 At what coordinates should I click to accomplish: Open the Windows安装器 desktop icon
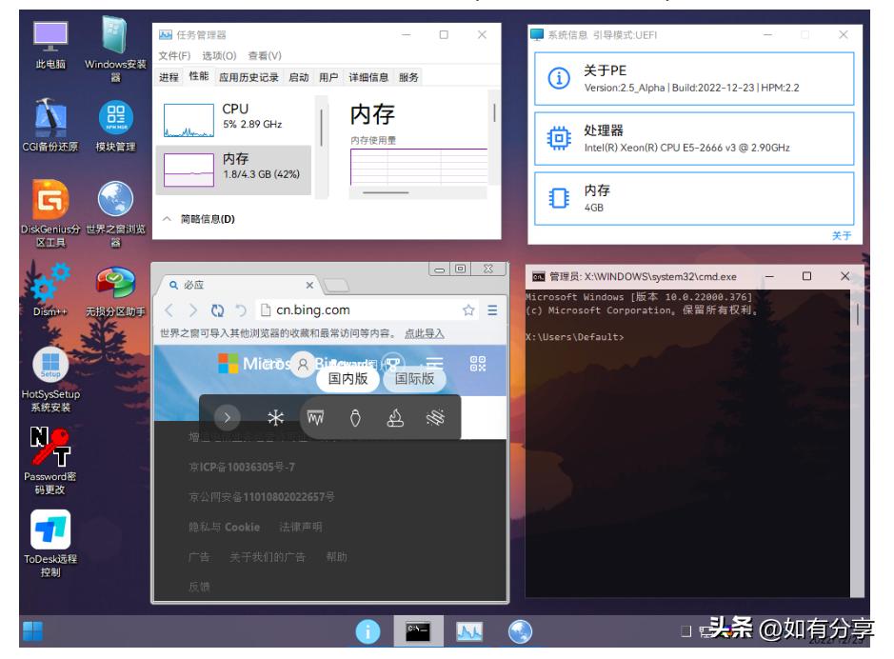tap(115, 49)
